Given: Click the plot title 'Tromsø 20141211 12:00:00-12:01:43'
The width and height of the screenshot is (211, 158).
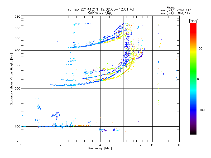Looking at the screenshot, I should (x=100, y=9).
